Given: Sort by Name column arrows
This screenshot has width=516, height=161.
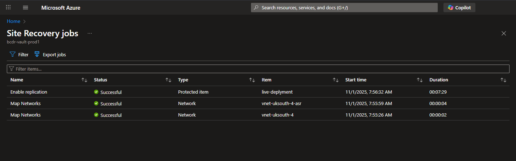Looking at the screenshot, I should point(84,80).
